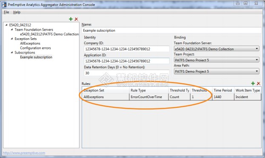Maximize the Administration Console window
Screen dimensions: 265x158
tap(245, 3)
